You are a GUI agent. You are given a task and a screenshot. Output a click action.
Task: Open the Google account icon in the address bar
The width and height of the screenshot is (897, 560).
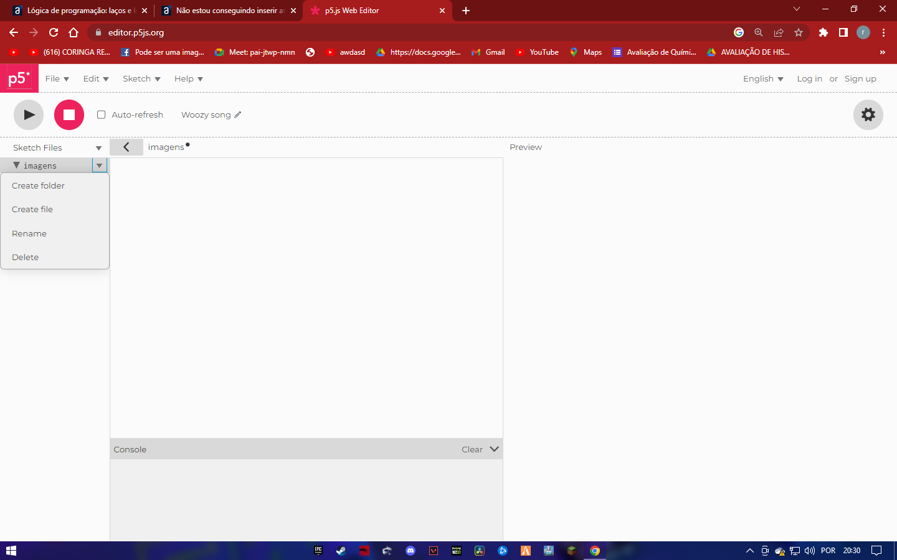(739, 32)
